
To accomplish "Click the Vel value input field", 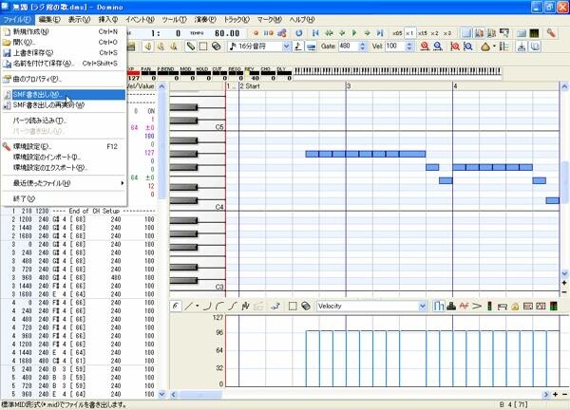I will click(x=395, y=47).
